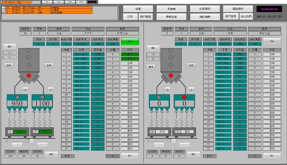Screen dimensions: 287x165
Task: Open the 报警 alarm page
Action: pos(138,9)
